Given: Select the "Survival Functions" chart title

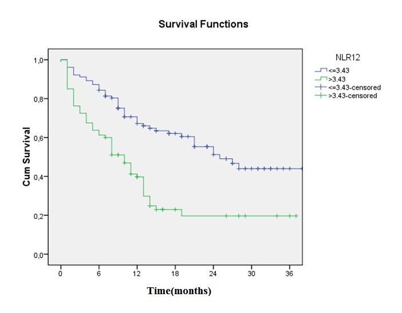Looking at the screenshot, I should click(203, 25).
